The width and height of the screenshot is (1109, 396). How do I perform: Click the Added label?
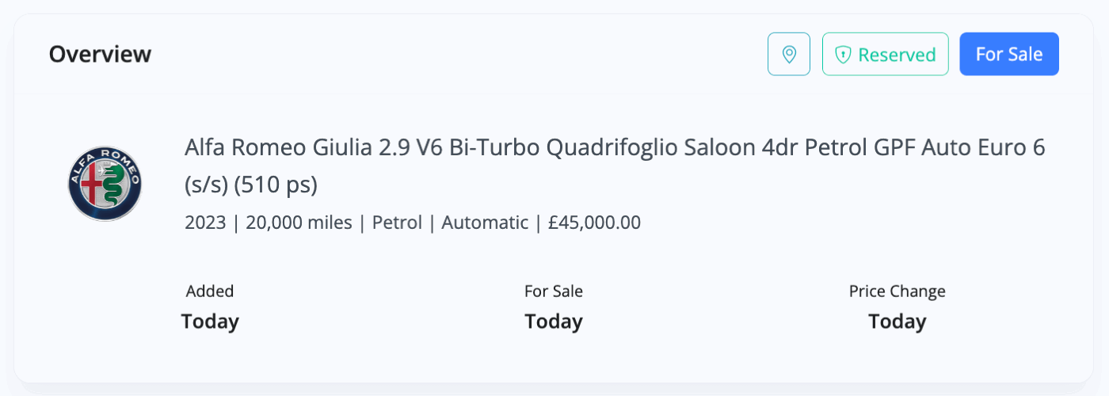tap(210, 291)
